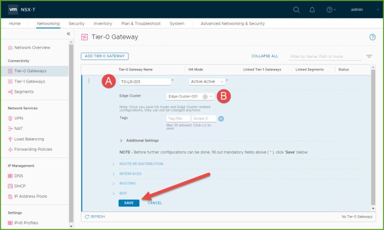Open the Advanced Networking & Security tab
Screen dimensions: 384x230
[233, 23]
